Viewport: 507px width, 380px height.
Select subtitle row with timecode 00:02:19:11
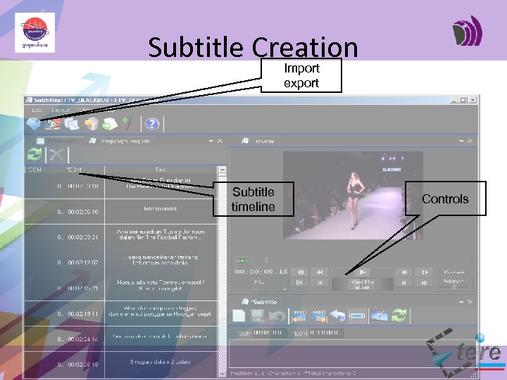point(121,313)
